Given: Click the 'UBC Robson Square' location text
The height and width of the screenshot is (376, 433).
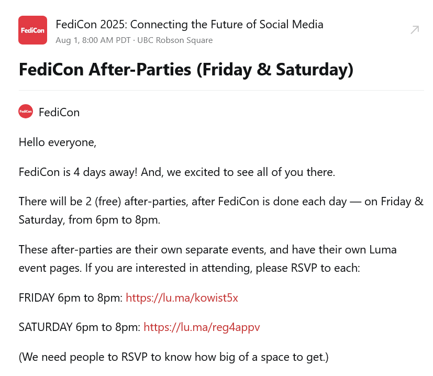Looking at the screenshot, I should (175, 40).
